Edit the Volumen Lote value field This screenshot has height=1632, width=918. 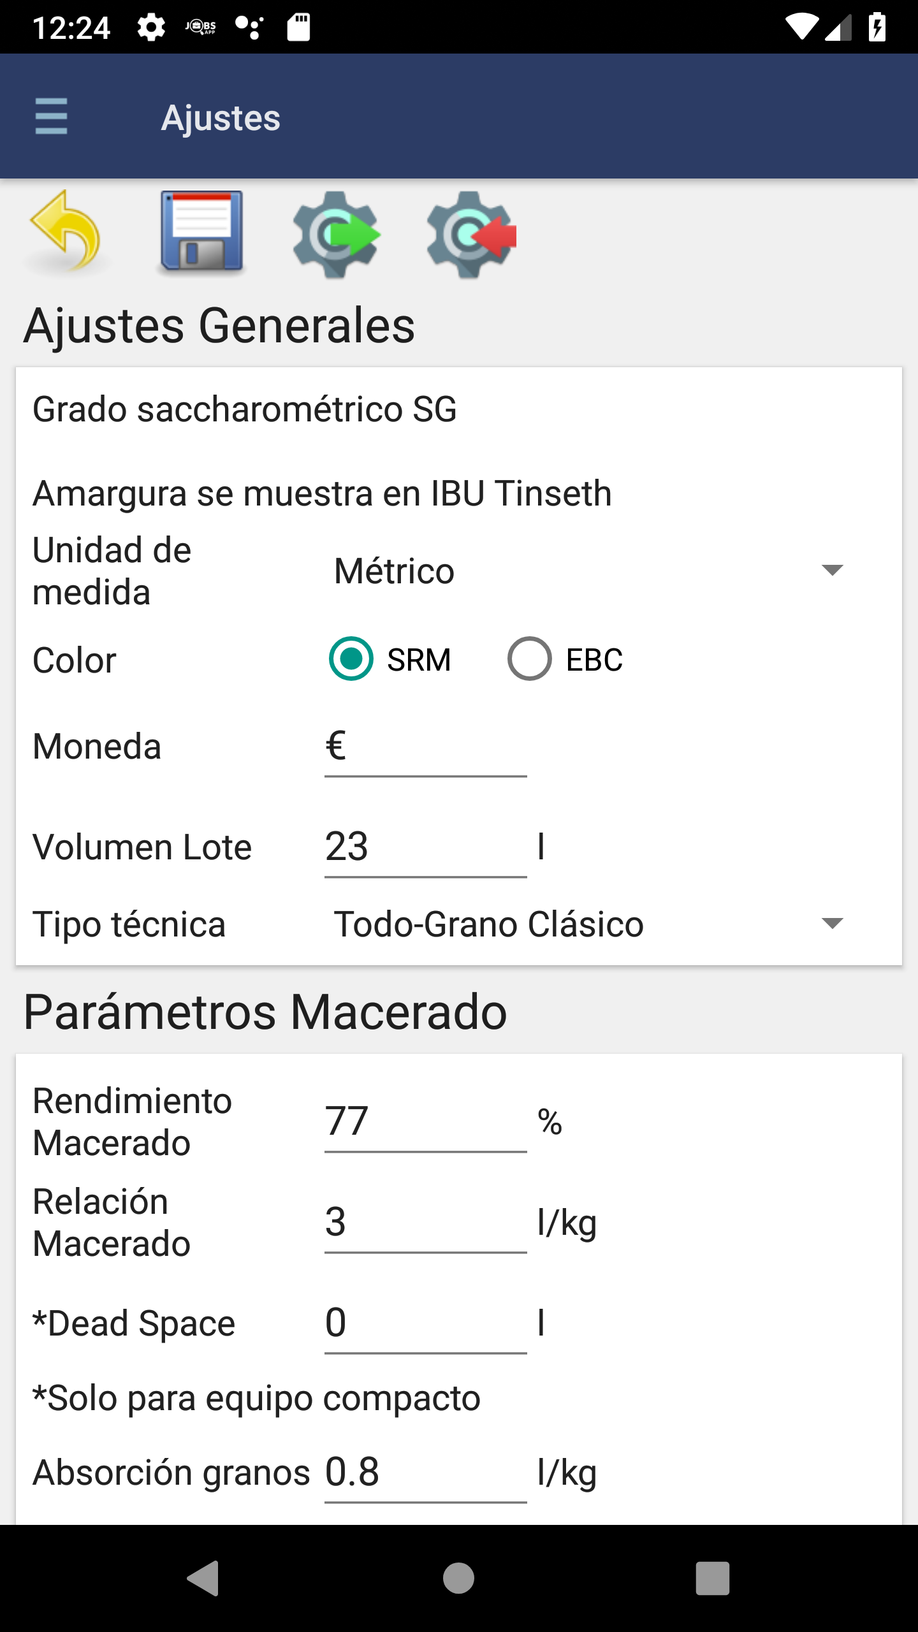(x=426, y=847)
